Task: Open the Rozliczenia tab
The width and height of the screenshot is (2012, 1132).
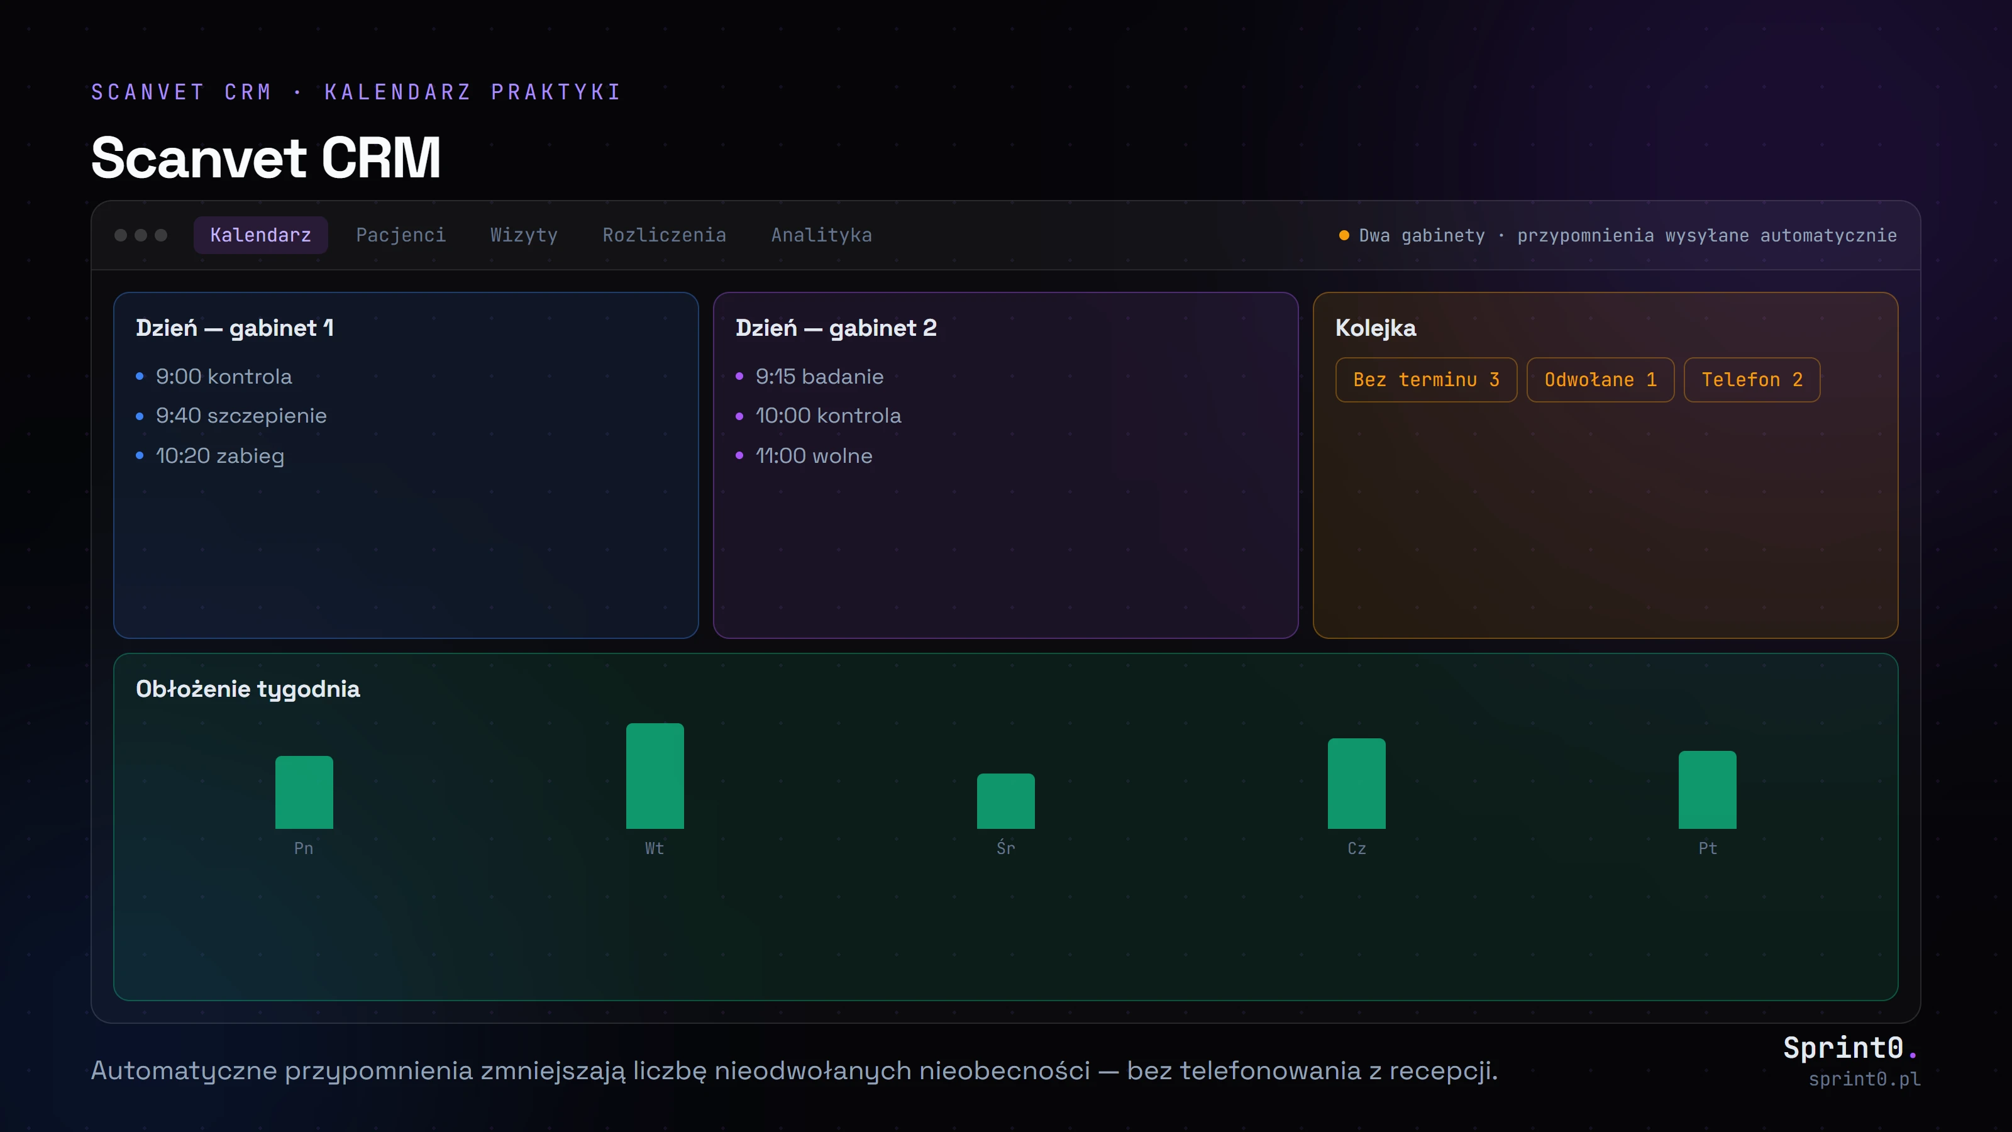Action: pyautogui.click(x=664, y=235)
